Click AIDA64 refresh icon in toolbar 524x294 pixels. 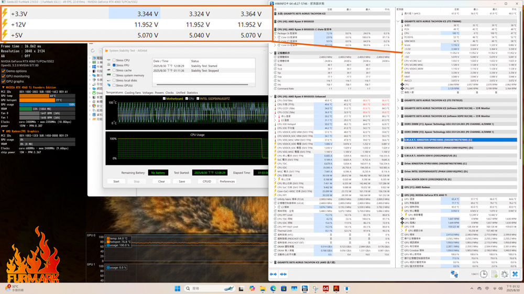93,51
